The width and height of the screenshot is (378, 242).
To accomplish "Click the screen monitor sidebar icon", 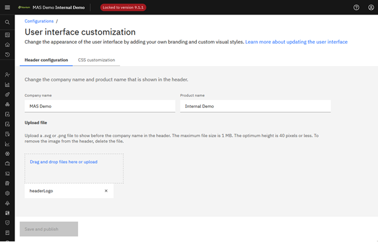I will [x=7, y=173].
